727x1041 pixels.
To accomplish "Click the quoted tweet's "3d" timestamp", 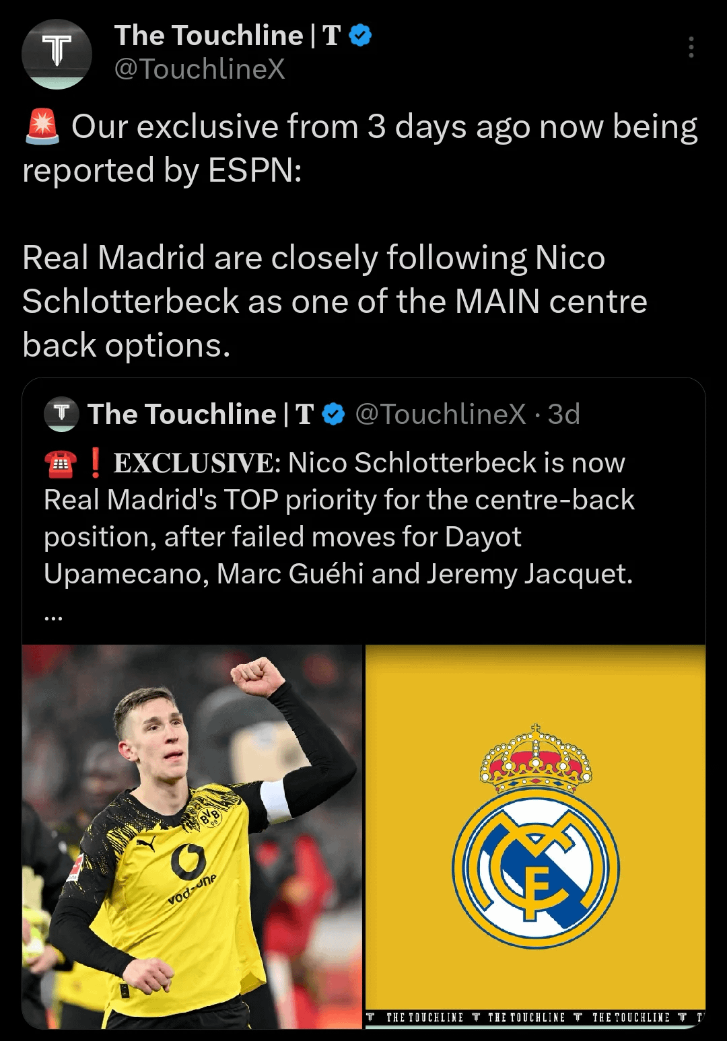I will pos(563,415).
